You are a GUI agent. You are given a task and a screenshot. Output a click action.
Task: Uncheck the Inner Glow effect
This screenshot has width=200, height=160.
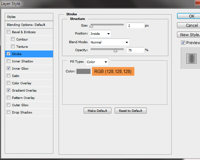[x=8, y=69]
